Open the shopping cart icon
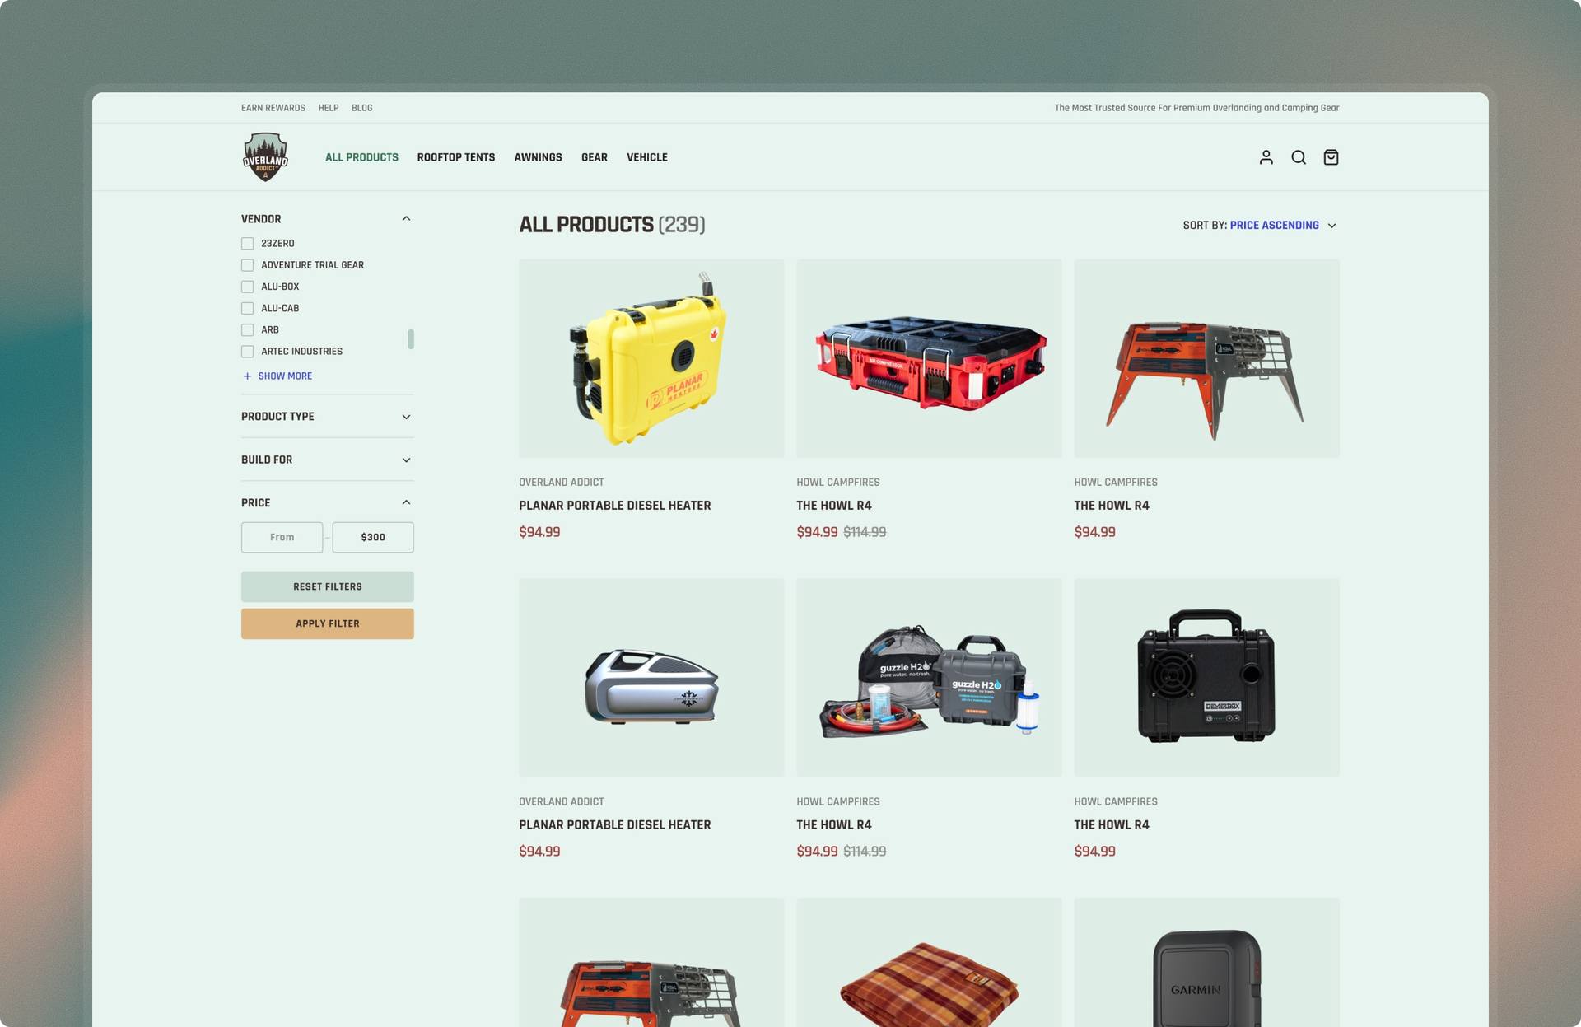 coord(1331,156)
